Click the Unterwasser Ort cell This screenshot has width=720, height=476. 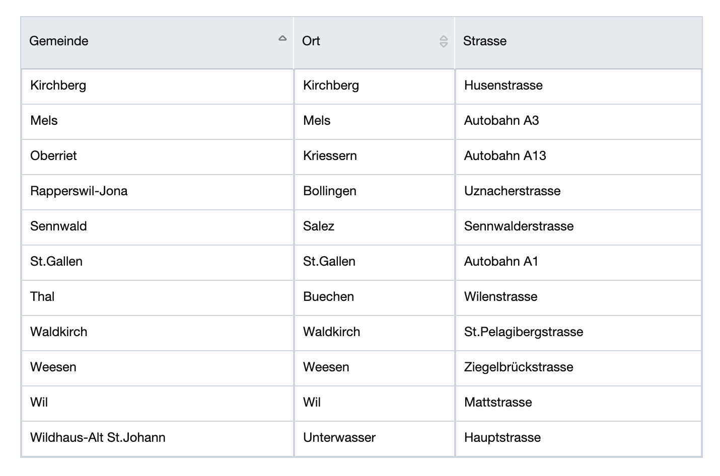339,438
